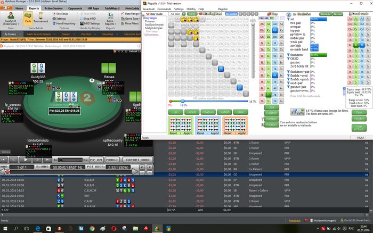This screenshot has width=373, height=233.
Task: Click horizontal scrollbar of hands report
Action: pos(184,215)
